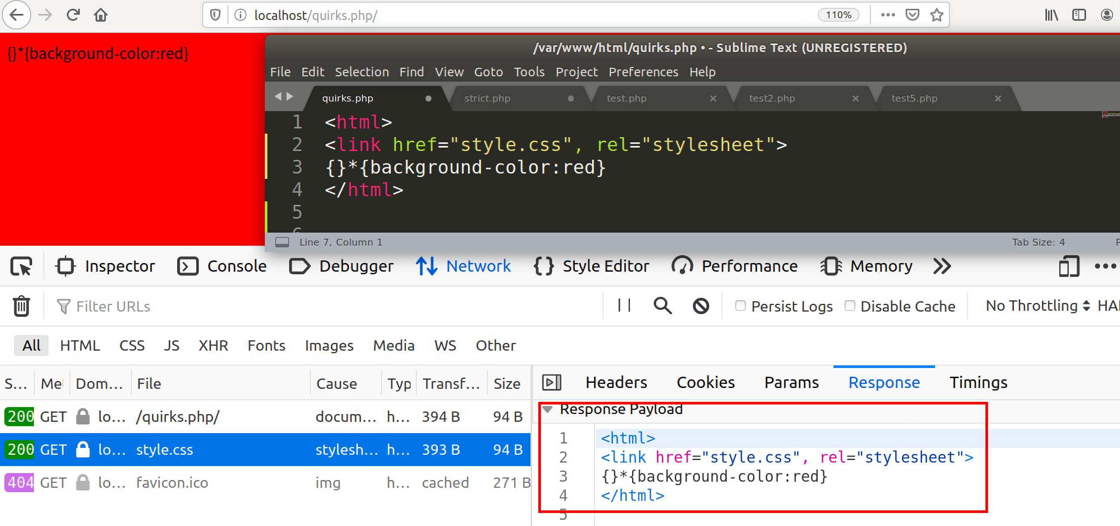Click Sublime Text tab scroll left arrow
The height and width of the screenshot is (526, 1120).
pyautogui.click(x=278, y=96)
